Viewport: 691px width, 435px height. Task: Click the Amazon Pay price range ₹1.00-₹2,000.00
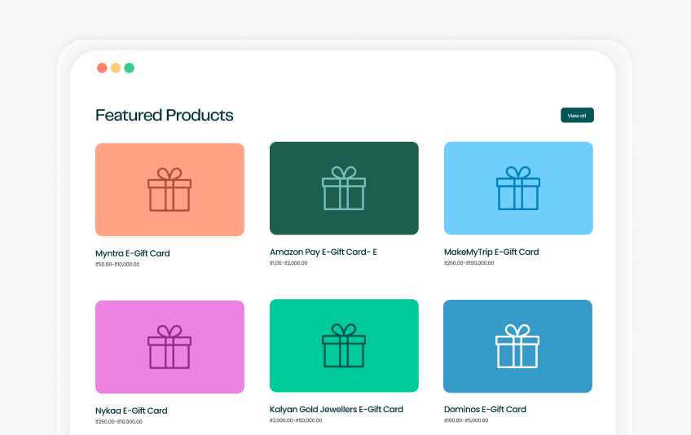(288, 263)
